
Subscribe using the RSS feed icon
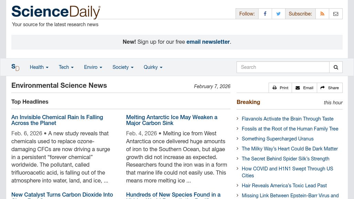coord(322,14)
